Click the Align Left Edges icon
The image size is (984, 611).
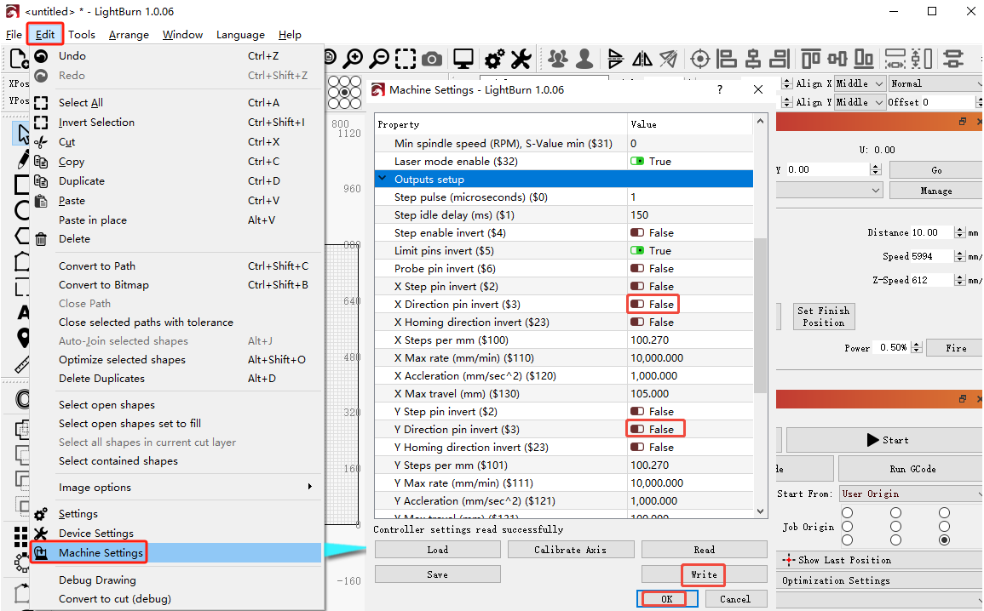click(x=727, y=59)
